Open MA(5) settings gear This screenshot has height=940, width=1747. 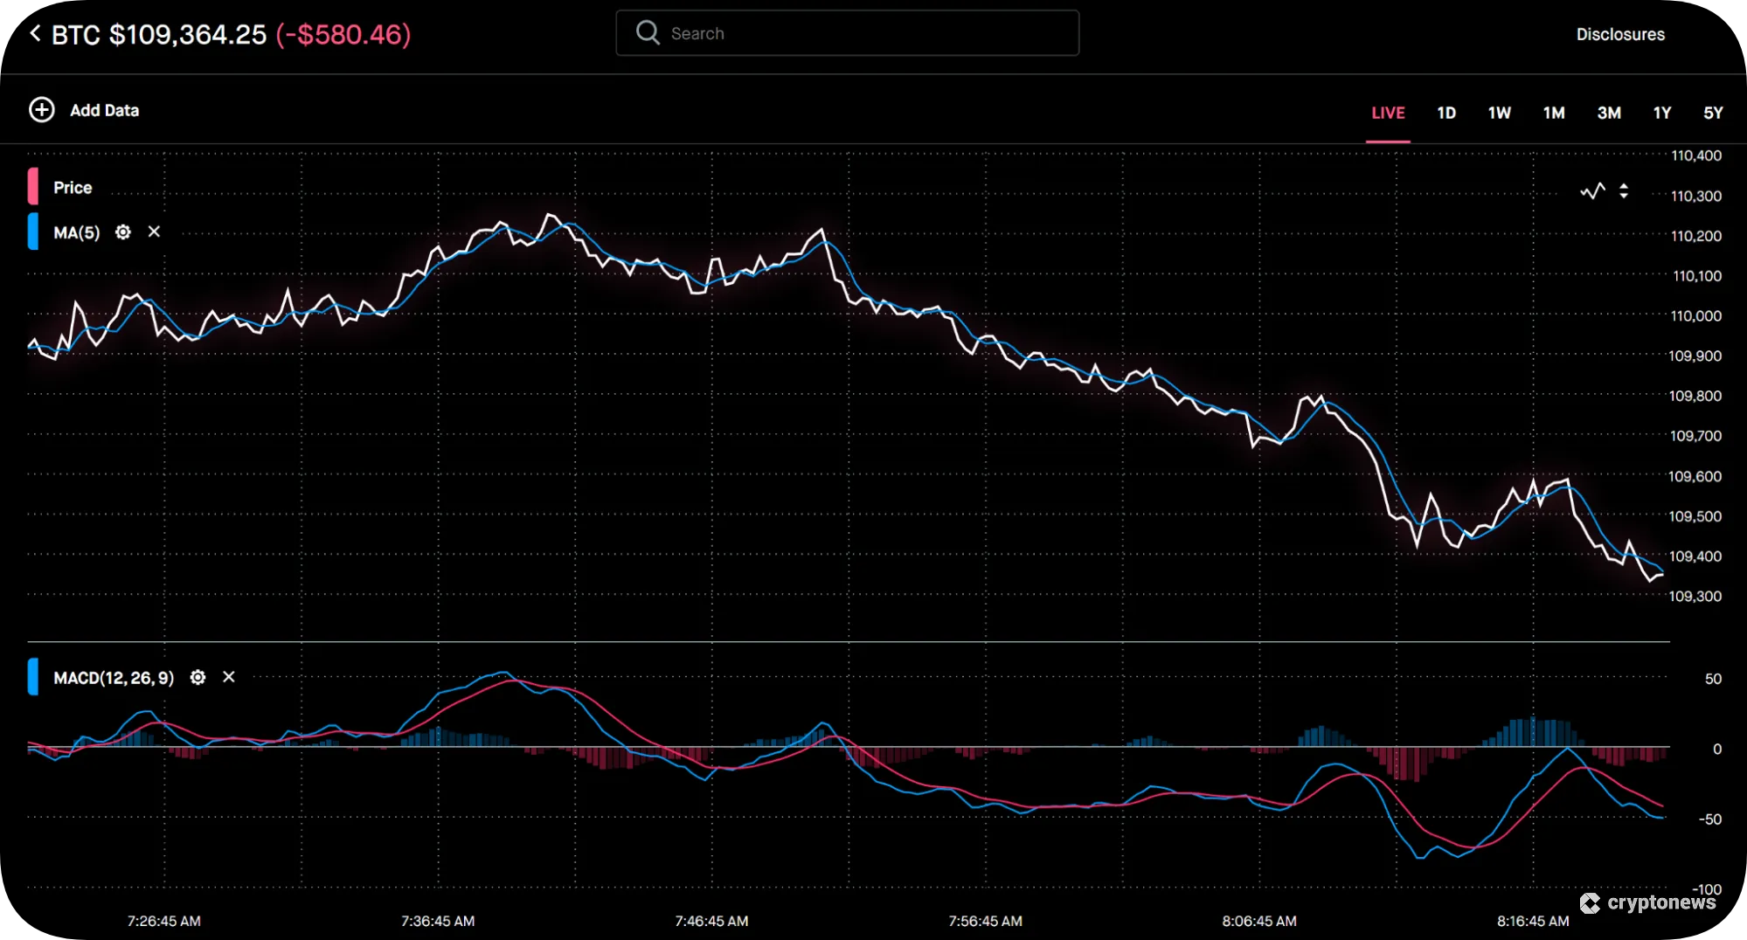click(122, 232)
